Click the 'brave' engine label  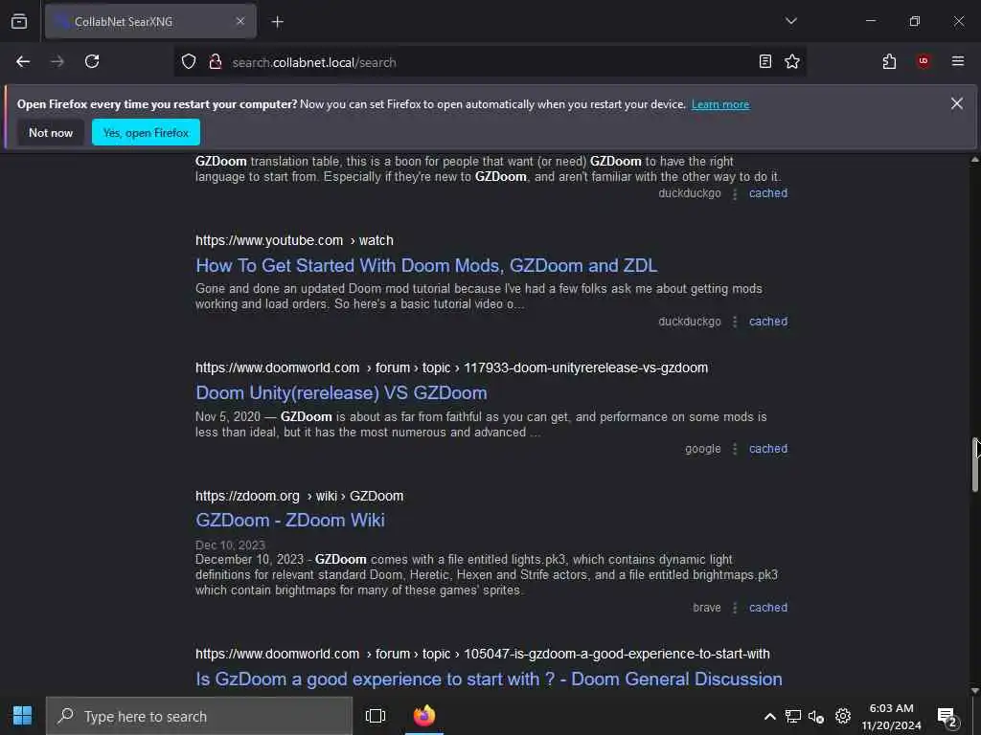pos(707,608)
